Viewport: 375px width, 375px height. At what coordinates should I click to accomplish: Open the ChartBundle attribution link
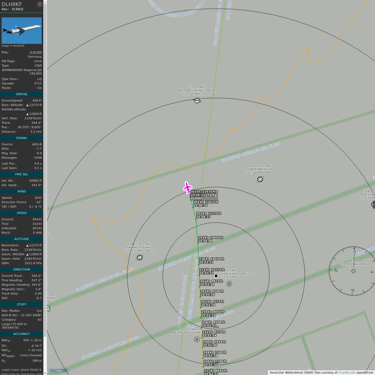(347, 373)
